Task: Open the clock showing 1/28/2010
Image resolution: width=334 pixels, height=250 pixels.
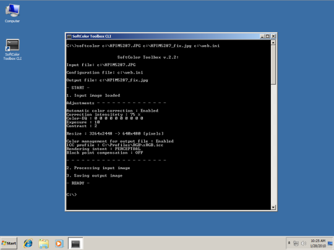Action: (318, 243)
